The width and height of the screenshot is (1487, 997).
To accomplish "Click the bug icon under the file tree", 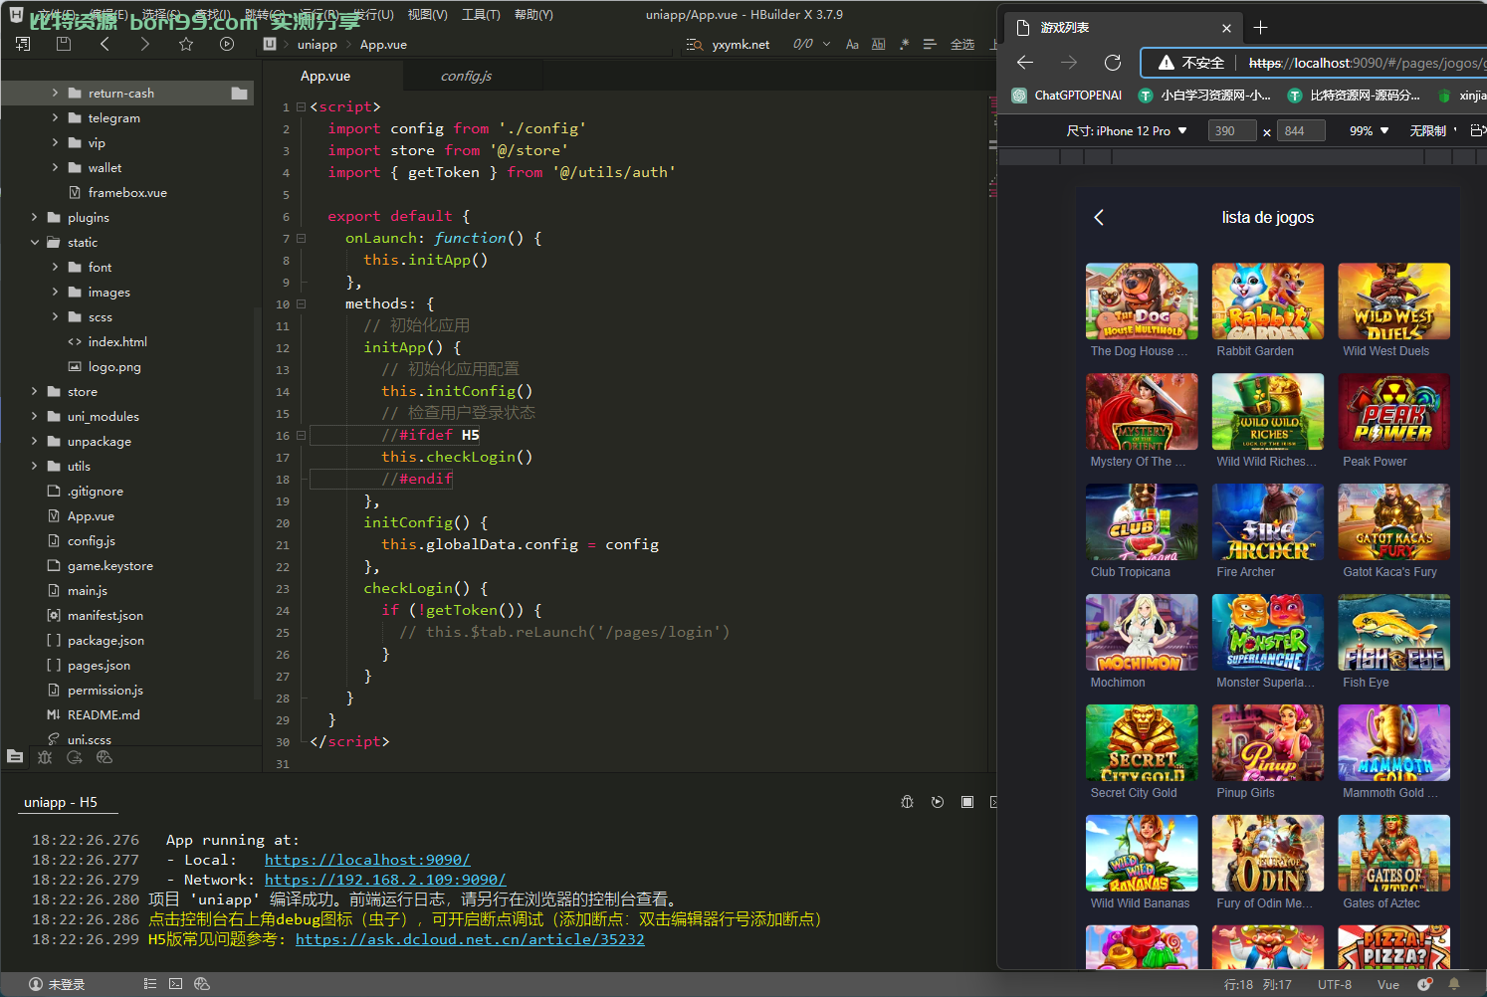I will point(45,757).
